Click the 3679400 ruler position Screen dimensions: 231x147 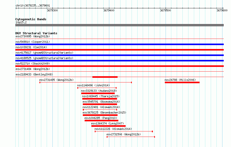point(109,10)
